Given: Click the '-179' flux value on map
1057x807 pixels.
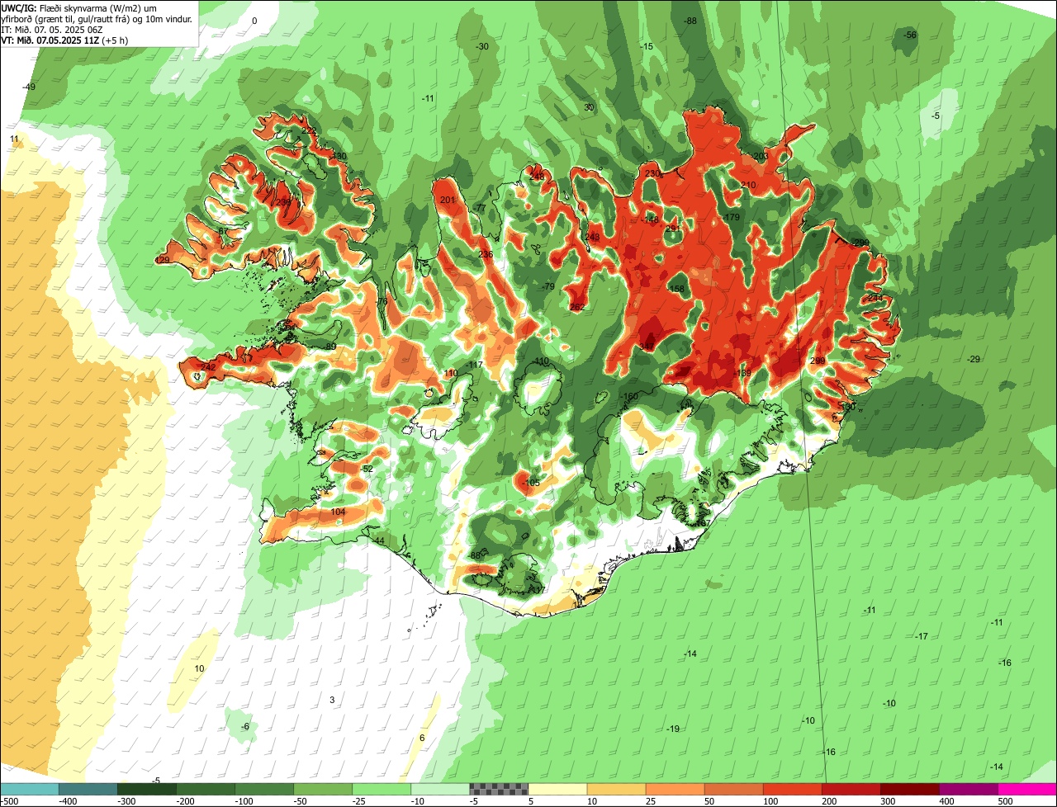Looking at the screenshot, I should tap(732, 217).
